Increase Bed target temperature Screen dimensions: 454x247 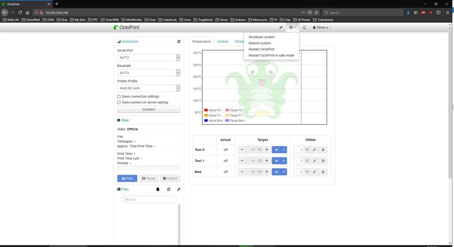266,172
